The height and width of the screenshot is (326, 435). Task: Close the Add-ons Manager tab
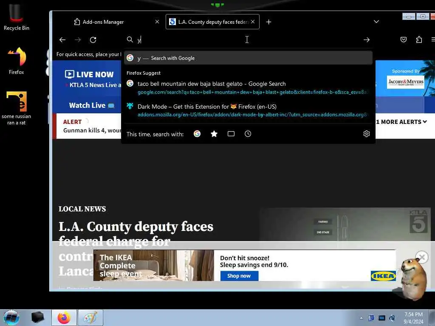pos(157,22)
